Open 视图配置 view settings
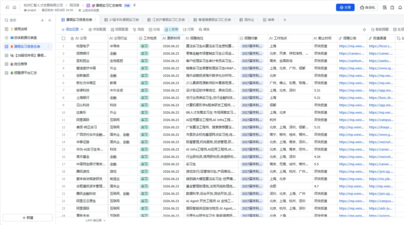 [119, 30]
